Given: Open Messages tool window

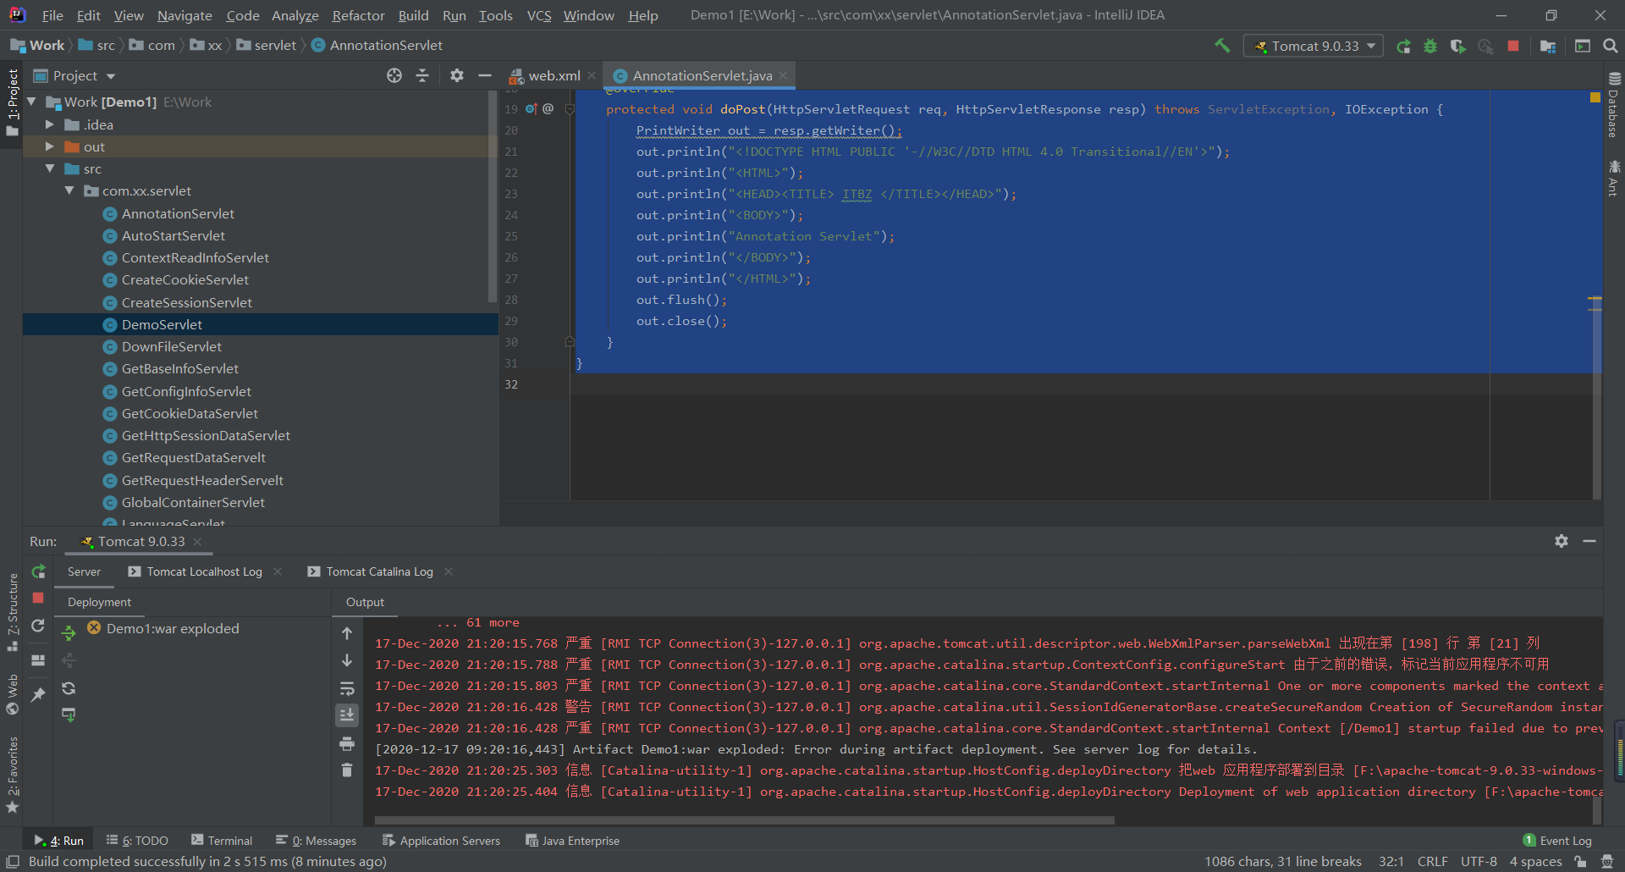Looking at the screenshot, I should point(316,840).
